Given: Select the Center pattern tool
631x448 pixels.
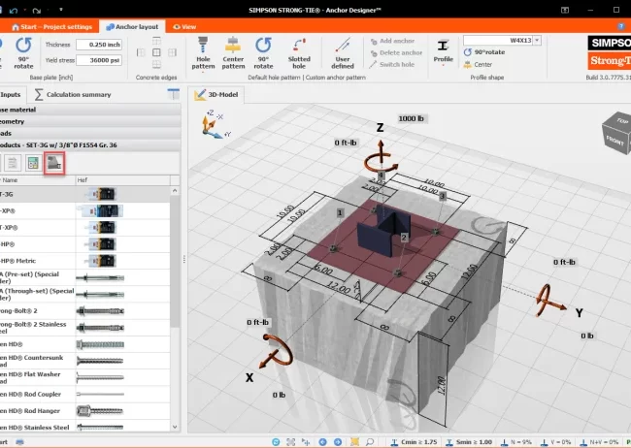Looking at the screenshot, I should click(x=233, y=53).
